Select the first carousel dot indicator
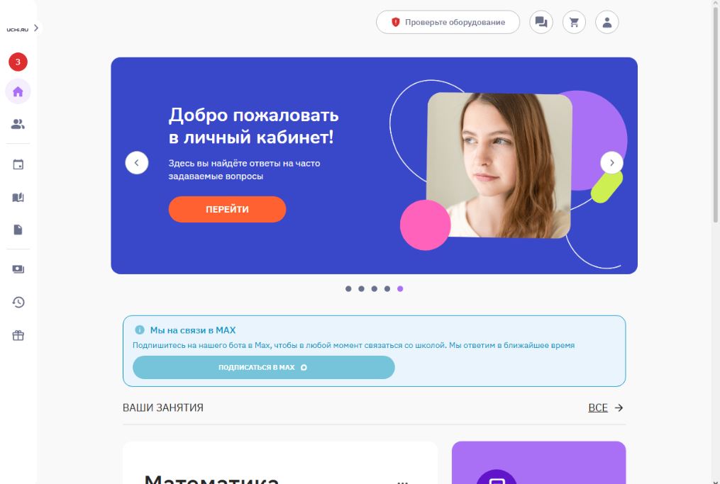Screen dimensions: 720x484 pos(348,288)
